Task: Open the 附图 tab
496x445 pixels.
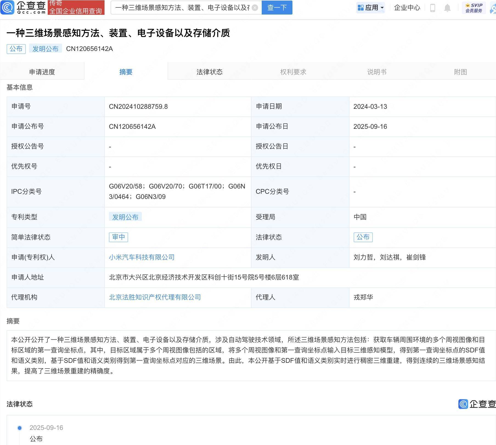Action: pyautogui.click(x=460, y=72)
